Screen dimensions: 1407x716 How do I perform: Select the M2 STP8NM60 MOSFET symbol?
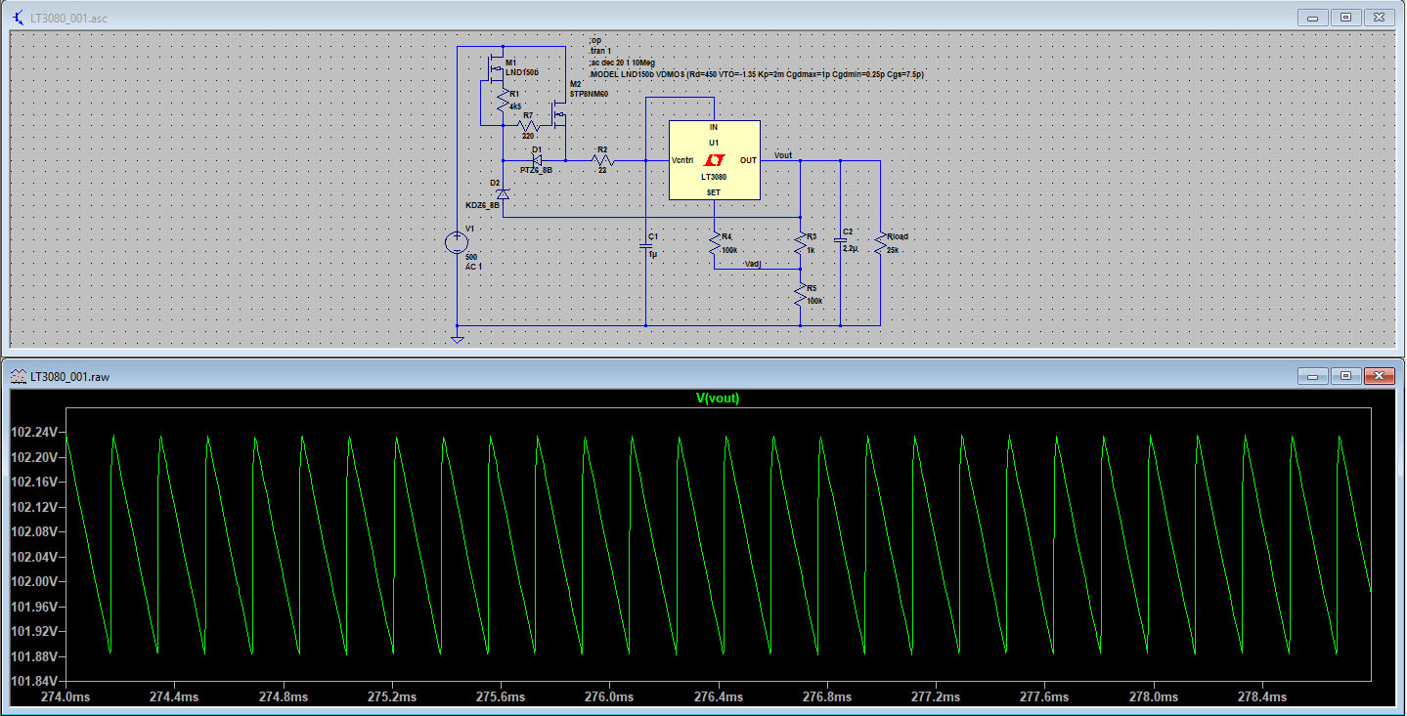[x=560, y=114]
